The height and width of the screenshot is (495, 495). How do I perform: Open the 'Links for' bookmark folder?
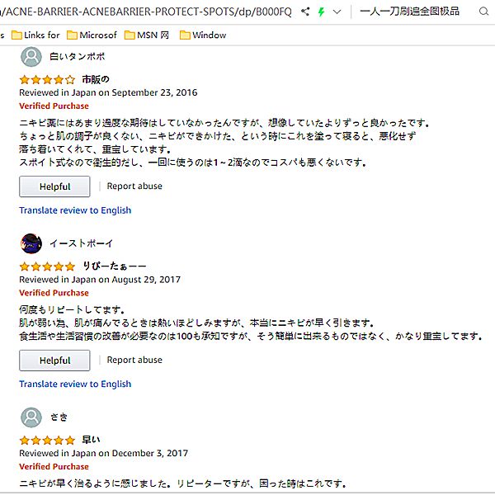point(35,35)
